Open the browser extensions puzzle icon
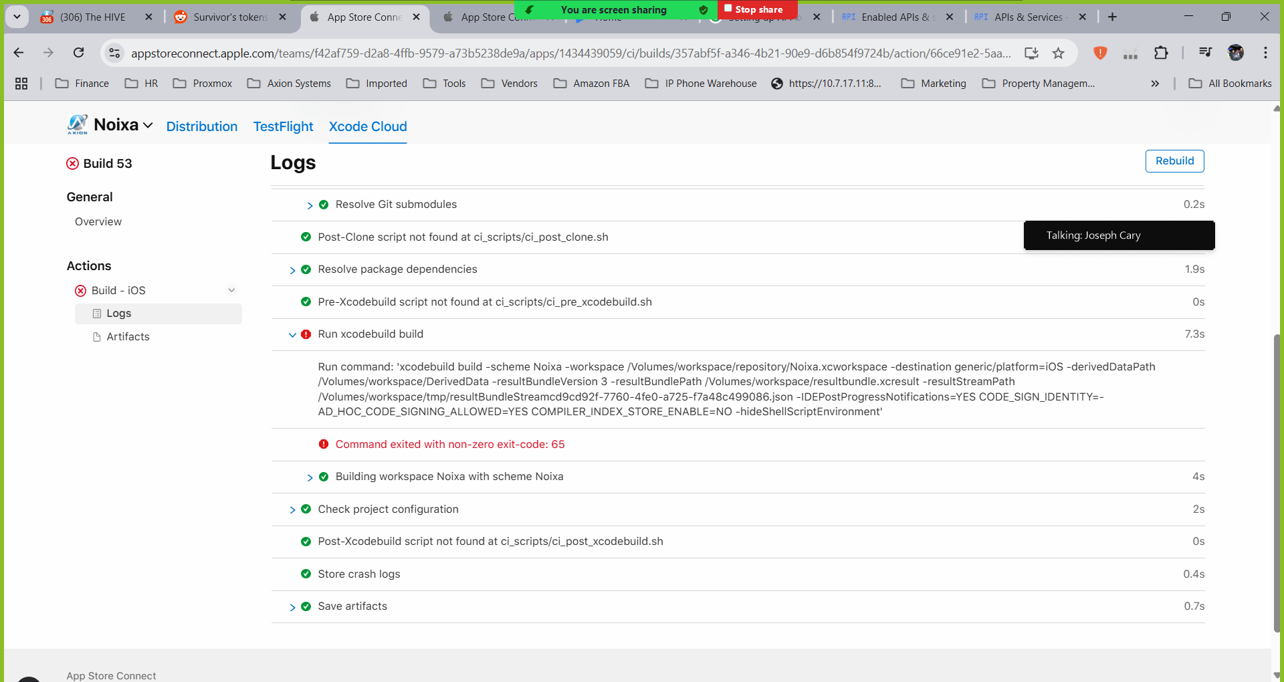The image size is (1284, 682). point(1161,53)
